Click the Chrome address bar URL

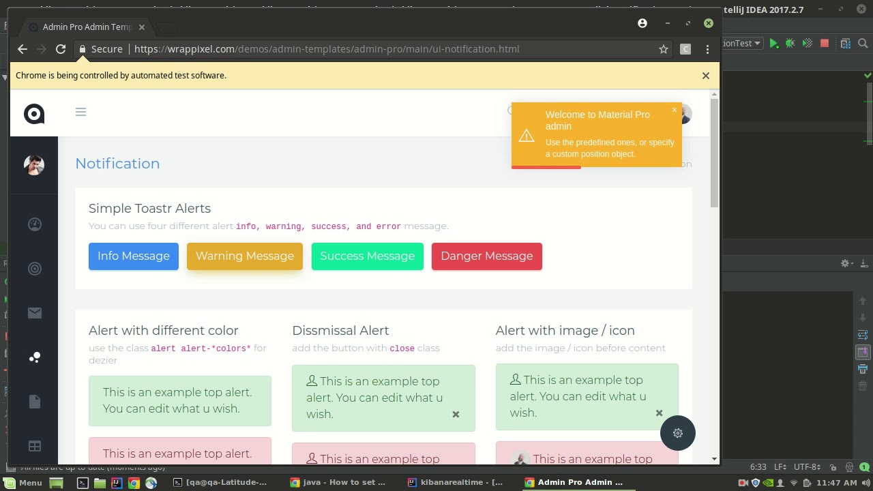pyautogui.click(x=327, y=49)
